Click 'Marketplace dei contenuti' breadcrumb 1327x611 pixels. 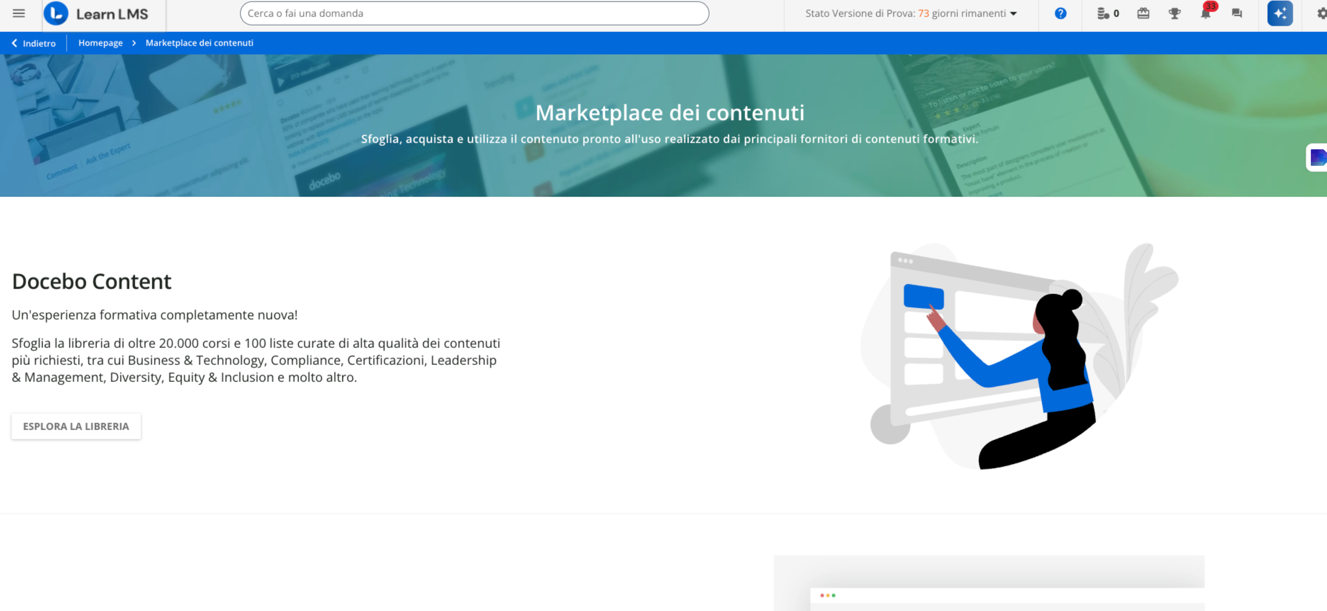(199, 43)
